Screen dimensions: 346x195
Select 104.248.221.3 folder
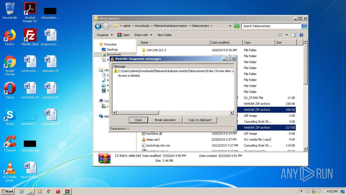pos(156,50)
